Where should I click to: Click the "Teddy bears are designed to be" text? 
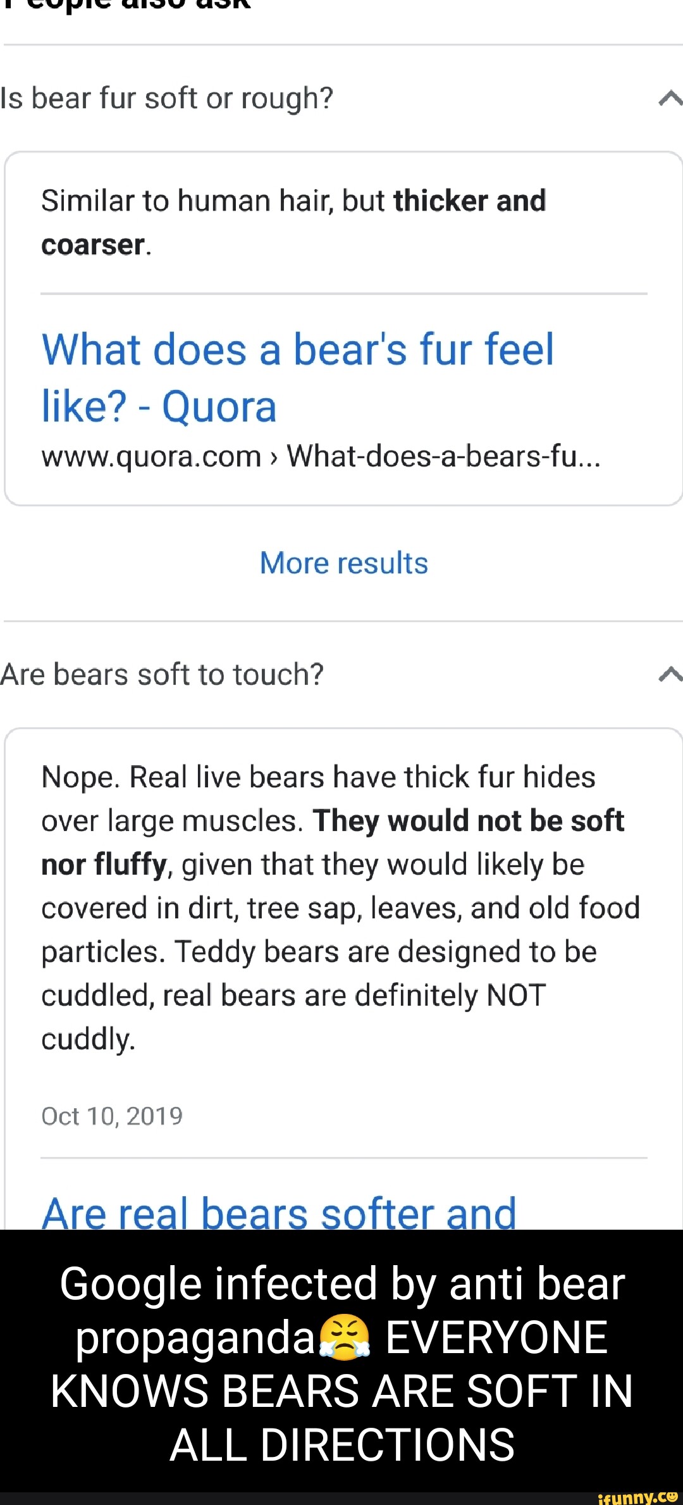coord(386,952)
